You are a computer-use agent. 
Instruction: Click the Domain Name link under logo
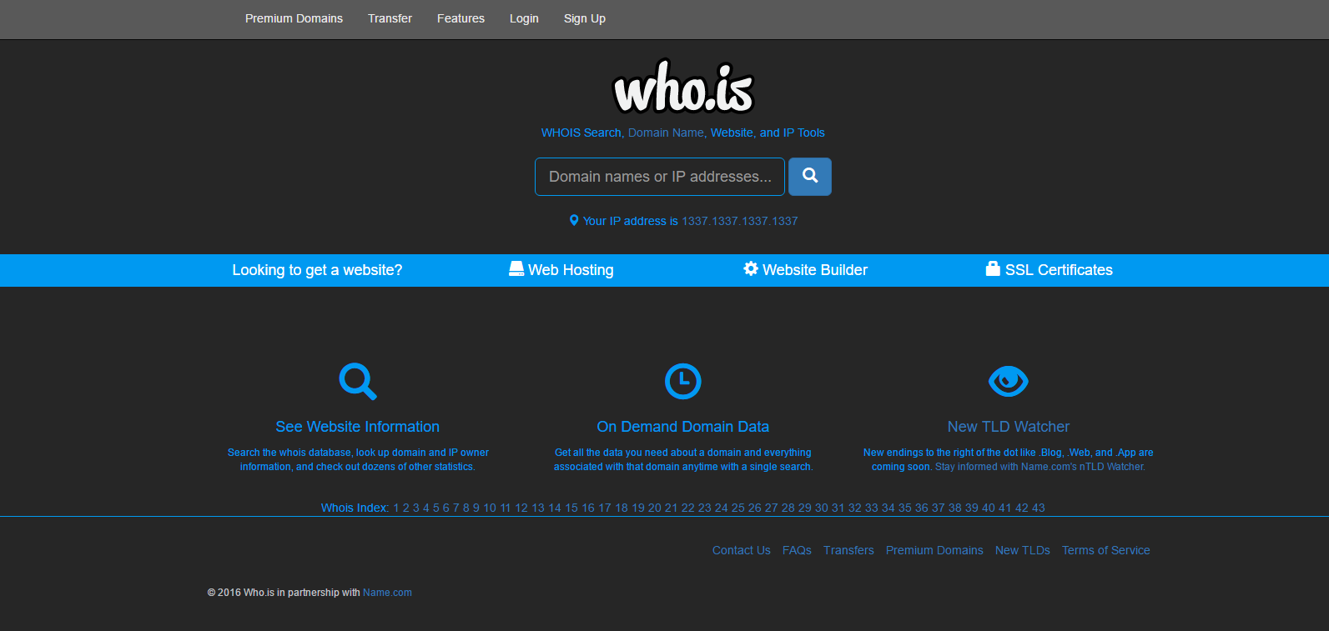pyautogui.click(x=666, y=133)
